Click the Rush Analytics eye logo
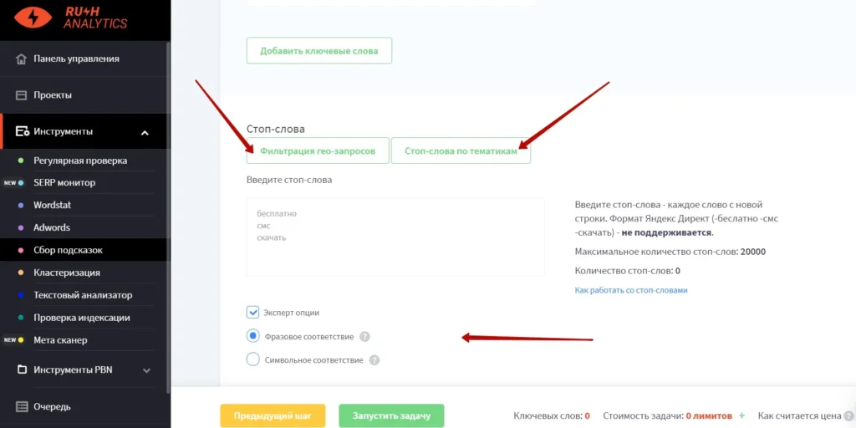The height and width of the screenshot is (428, 856). [x=33, y=17]
